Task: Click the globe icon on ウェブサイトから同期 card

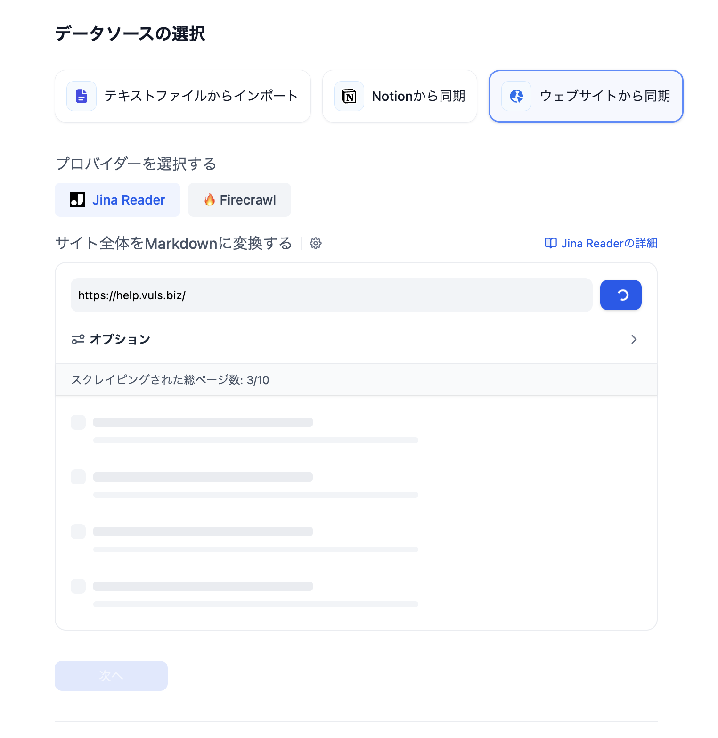Action: [516, 96]
